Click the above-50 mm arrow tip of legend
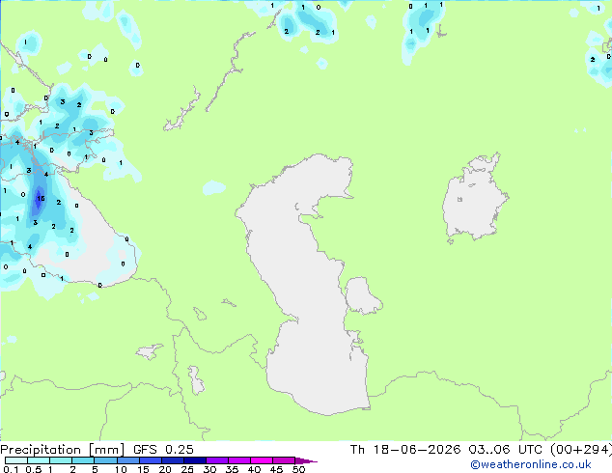 pyautogui.click(x=306, y=460)
